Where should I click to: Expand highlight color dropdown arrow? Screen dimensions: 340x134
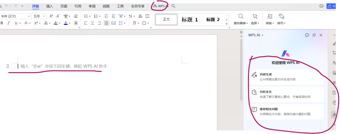[x=59, y=23]
